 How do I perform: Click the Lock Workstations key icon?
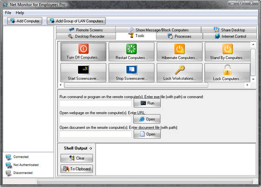(x=180, y=70)
